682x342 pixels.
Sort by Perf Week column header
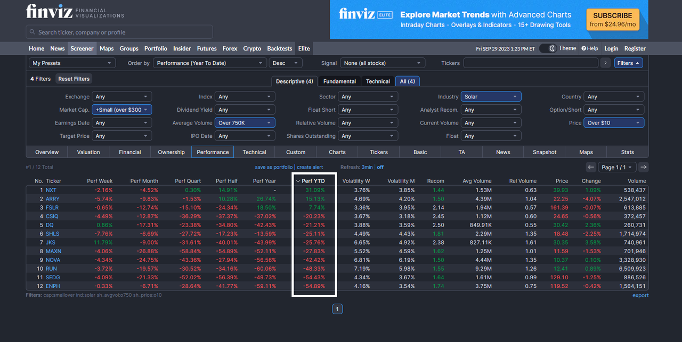pyautogui.click(x=100, y=181)
